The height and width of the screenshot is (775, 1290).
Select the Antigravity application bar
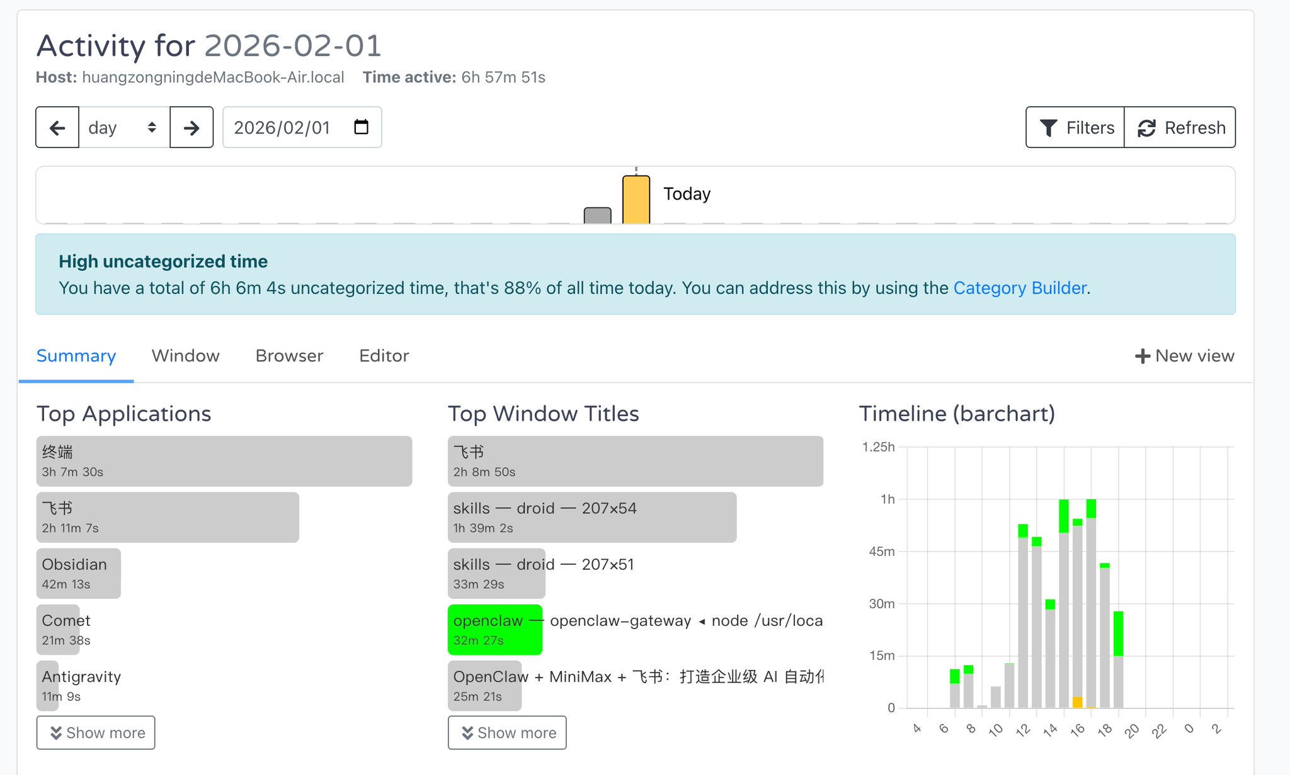tap(48, 686)
